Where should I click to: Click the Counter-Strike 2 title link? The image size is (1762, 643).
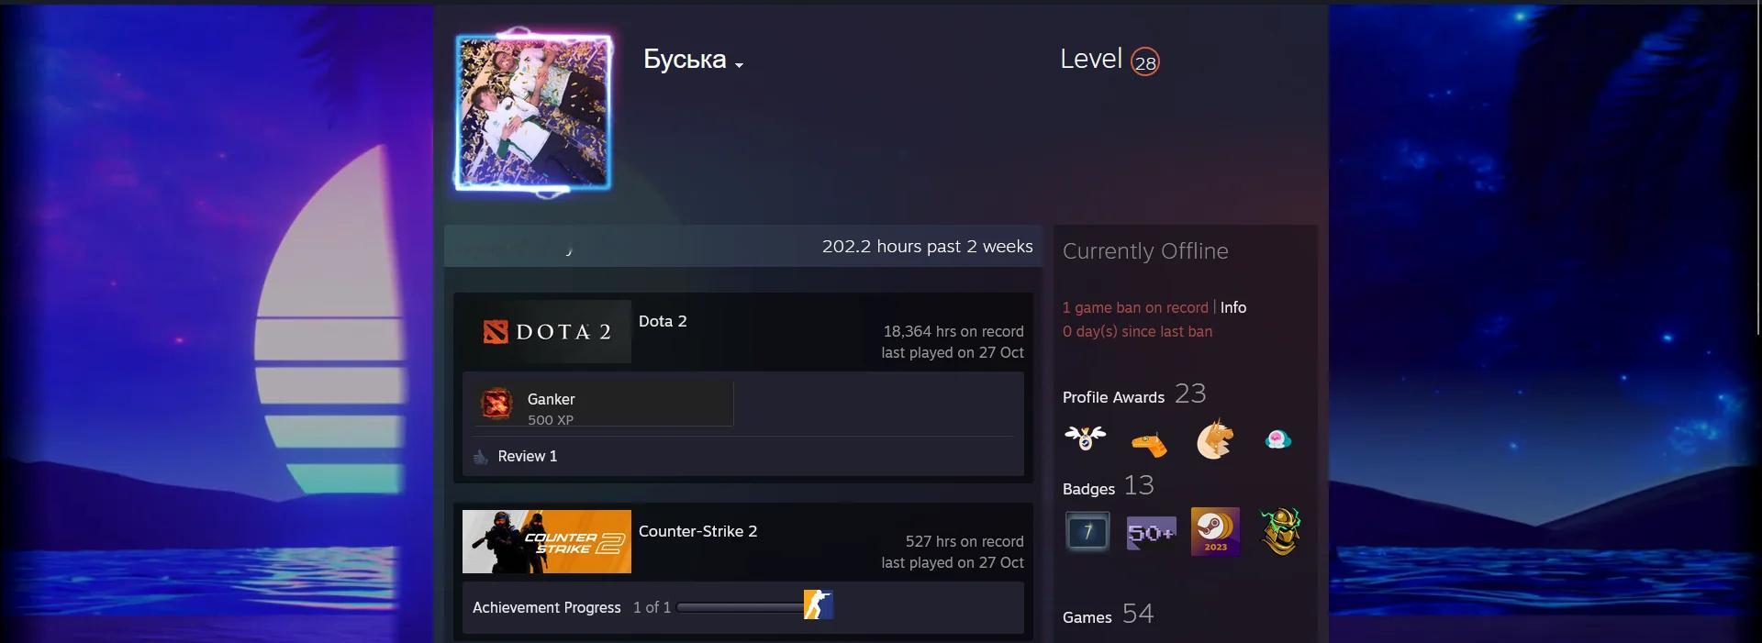[x=697, y=531]
